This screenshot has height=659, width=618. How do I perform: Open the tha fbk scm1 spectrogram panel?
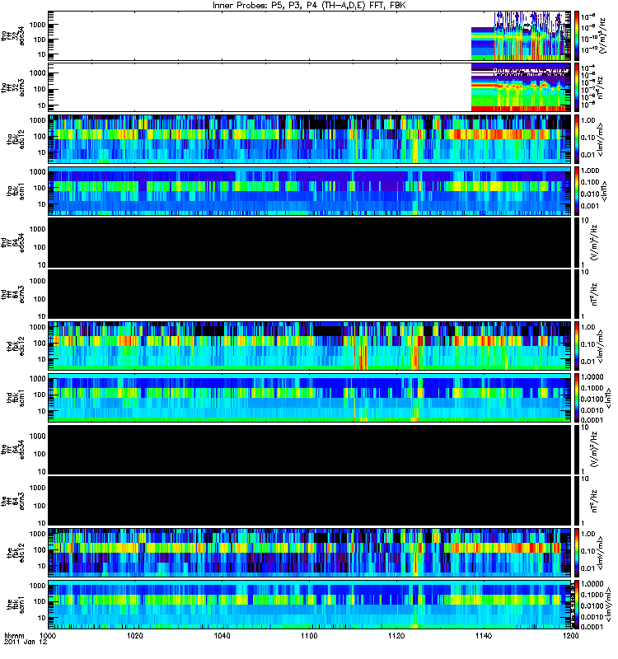click(310, 191)
